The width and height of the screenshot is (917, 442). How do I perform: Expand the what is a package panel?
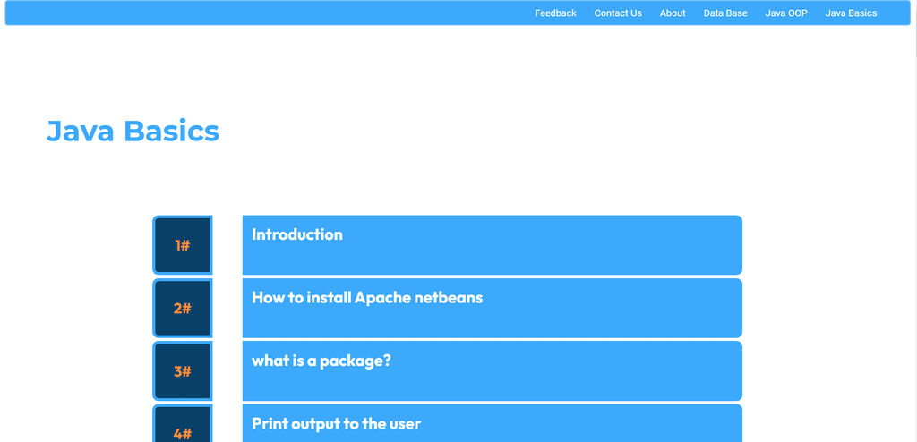pos(493,371)
